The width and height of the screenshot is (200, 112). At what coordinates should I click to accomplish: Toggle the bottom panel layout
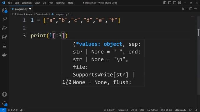coord(170,3)
